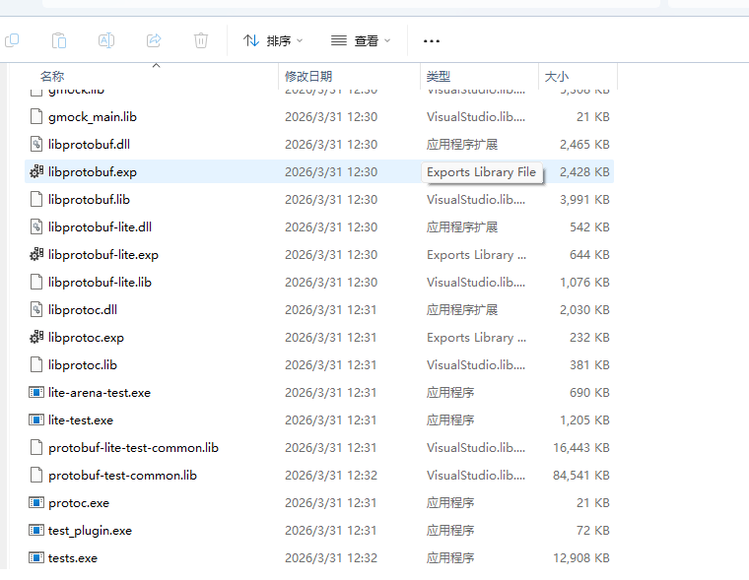Click the 2,465 KB size value
749x580 pixels.
point(584,145)
